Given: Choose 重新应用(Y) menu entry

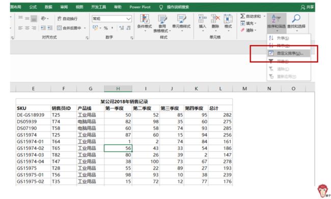Looking at the screenshot, I should pos(289,77).
